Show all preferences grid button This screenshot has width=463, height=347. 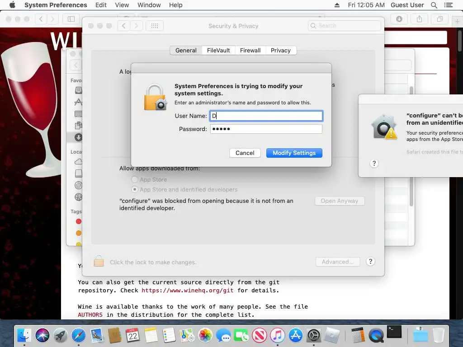[155, 26]
